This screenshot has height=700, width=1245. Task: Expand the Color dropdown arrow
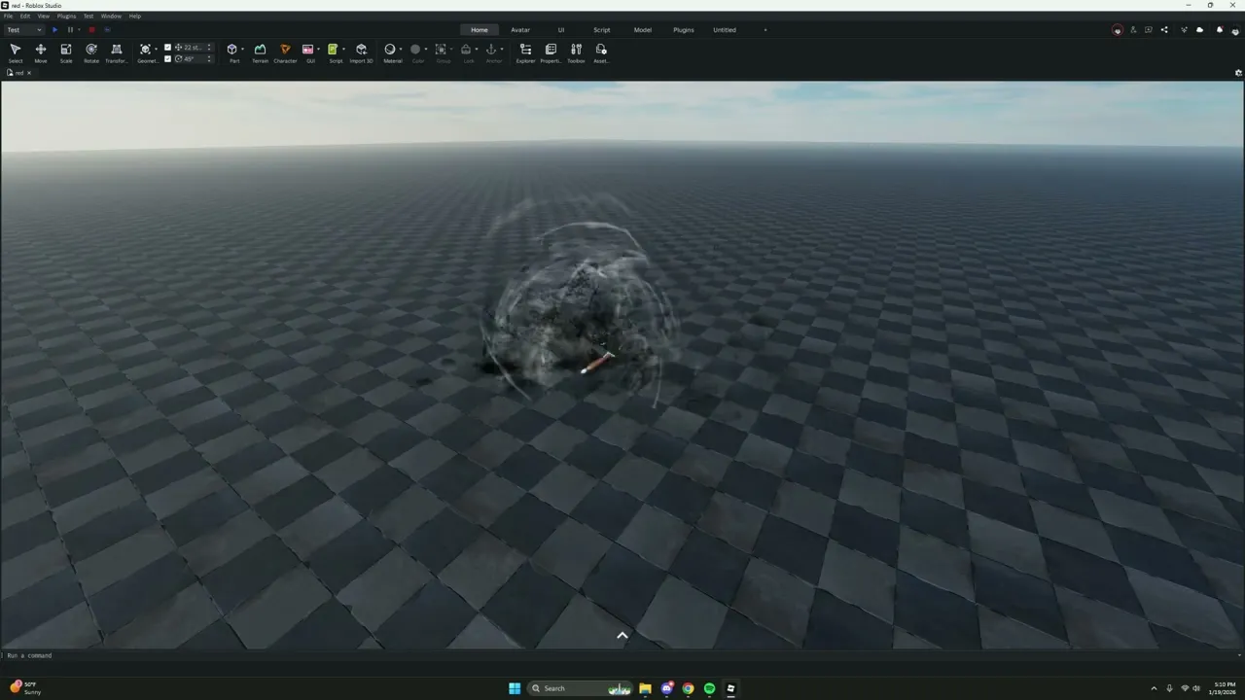(426, 50)
